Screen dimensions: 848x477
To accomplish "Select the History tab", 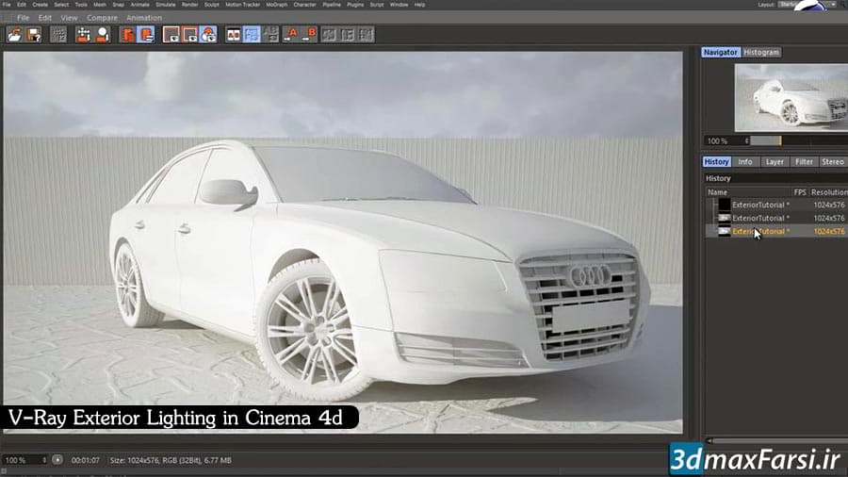I will pyautogui.click(x=717, y=162).
